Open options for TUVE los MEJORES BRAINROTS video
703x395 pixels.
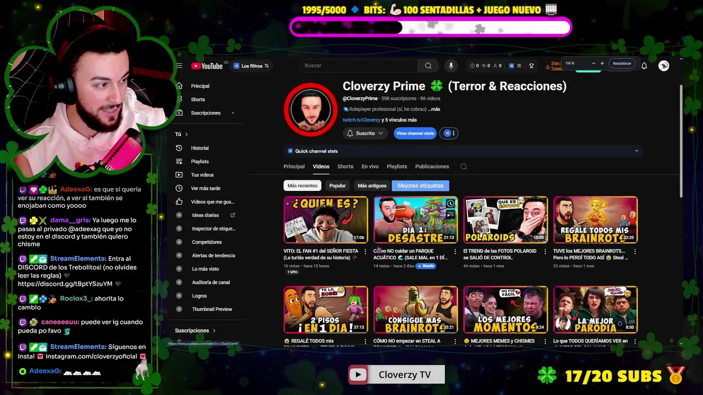(x=635, y=252)
